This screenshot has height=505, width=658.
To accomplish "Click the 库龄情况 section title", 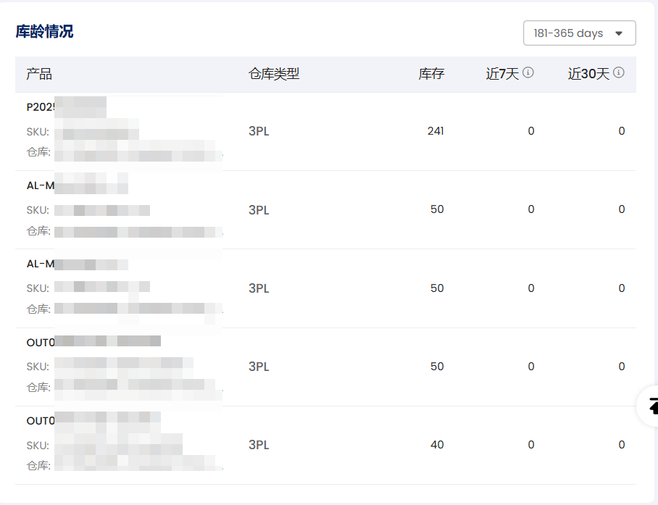I will point(44,32).
